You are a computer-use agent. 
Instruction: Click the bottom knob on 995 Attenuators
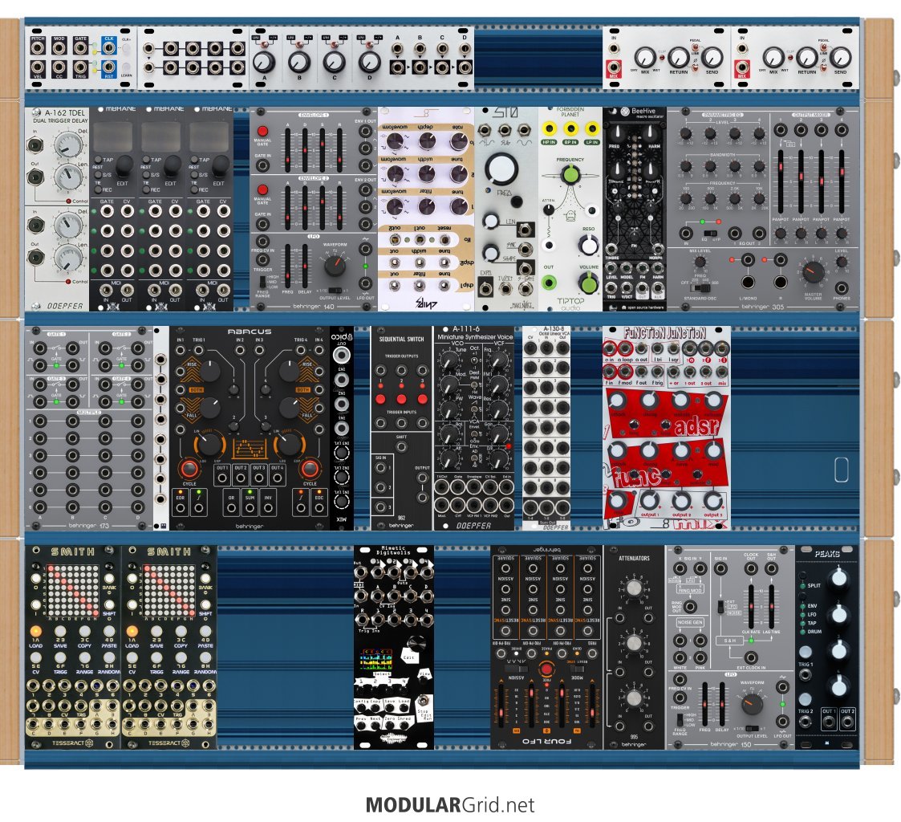[634, 698]
